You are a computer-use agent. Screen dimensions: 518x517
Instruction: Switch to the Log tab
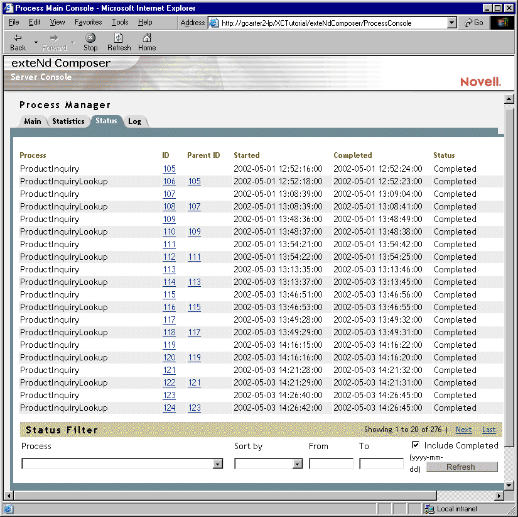coord(135,121)
